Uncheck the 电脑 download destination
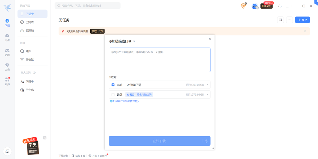 click(x=113, y=85)
